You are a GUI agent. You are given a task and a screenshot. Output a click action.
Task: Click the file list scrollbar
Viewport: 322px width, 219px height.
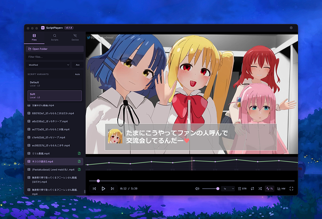tap(84, 191)
